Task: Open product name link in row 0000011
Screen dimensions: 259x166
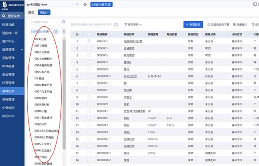Action: coord(134,111)
